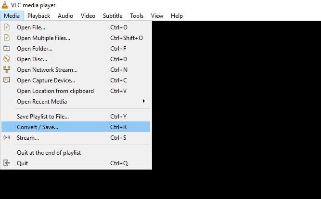Click the Open Disc icon
This screenshot has height=199, width=321.
[7, 59]
